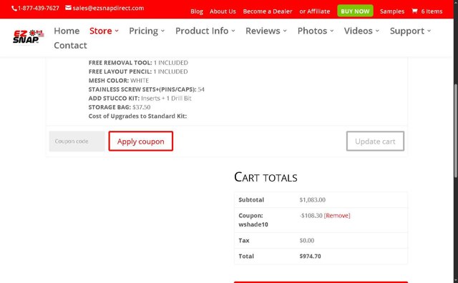458x283 pixels.
Task: Expand the Support dropdown menu
Action: [x=410, y=31]
